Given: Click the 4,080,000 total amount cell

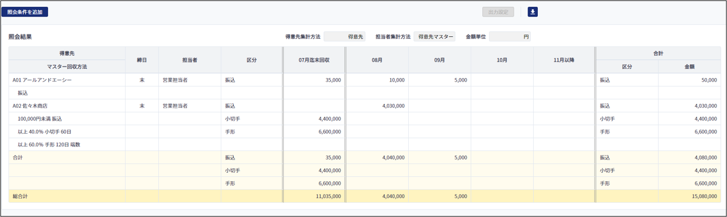Looking at the screenshot, I should pyautogui.click(x=690, y=157).
